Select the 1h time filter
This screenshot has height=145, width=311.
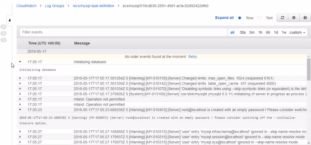(x=260, y=32)
